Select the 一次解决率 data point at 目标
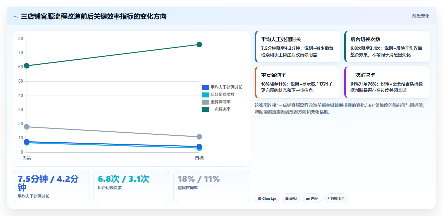The width and height of the screenshot is (443, 216). tap(199, 44)
